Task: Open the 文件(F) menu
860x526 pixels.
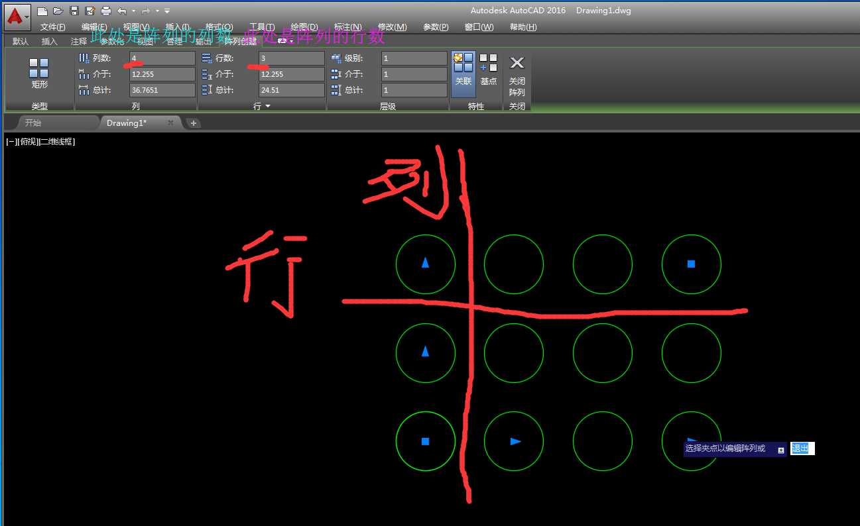Action: pos(52,27)
